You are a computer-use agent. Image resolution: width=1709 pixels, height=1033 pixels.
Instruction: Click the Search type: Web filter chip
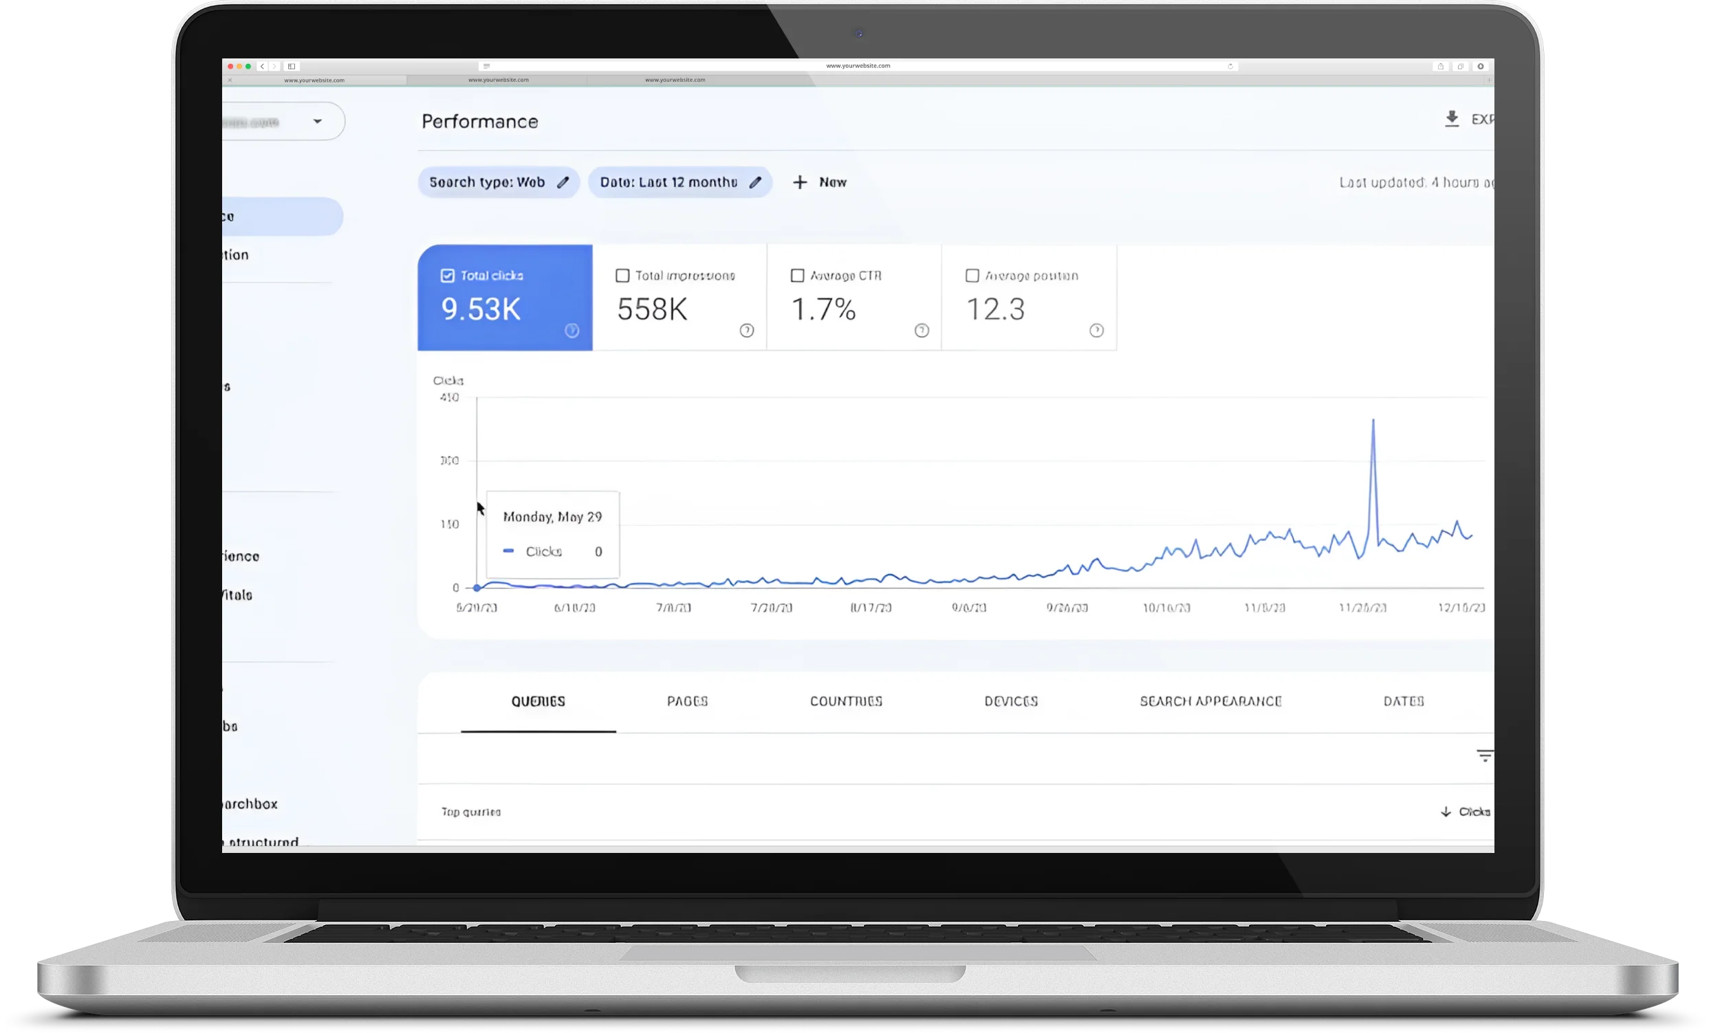tap(498, 182)
